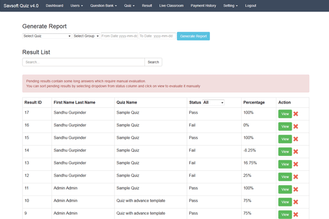Remove result 12 with red X icon
Screen dimensions: 329x219
point(296,177)
